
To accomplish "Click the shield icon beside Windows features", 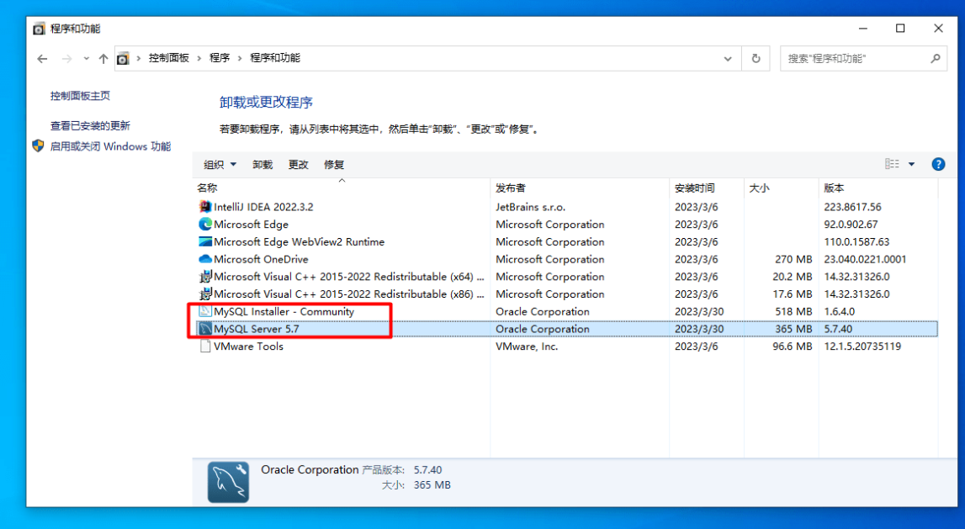I will click(x=38, y=145).
